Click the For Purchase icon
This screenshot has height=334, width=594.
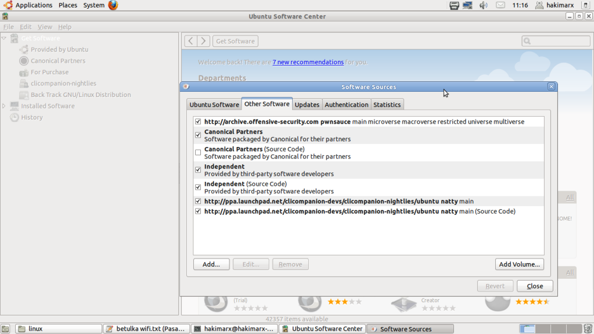coord(24,72)
